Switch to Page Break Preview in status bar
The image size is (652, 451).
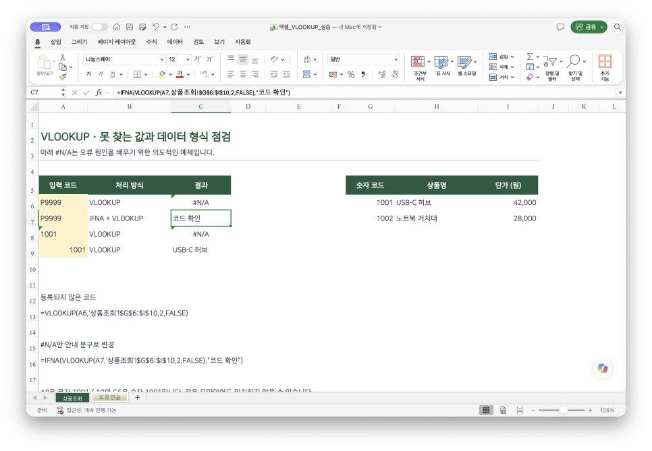[520, 411]
